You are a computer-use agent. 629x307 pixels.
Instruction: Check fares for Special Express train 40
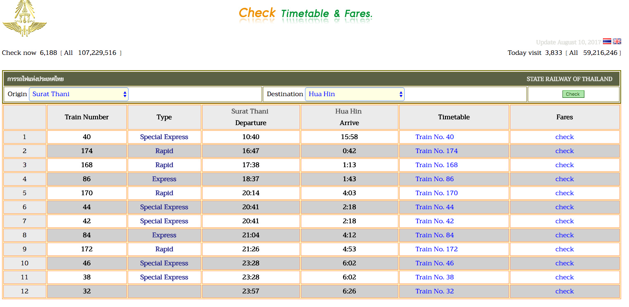[x=565, y=137]
